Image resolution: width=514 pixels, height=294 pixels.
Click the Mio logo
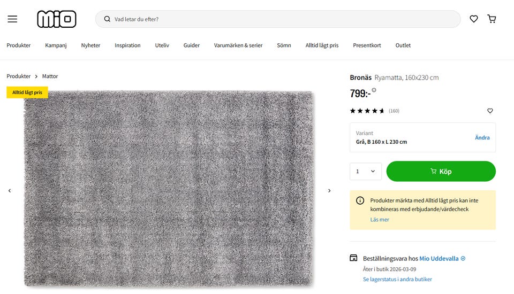pos(56,19)
